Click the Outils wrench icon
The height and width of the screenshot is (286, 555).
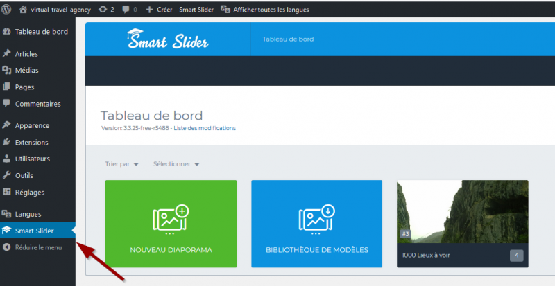[7, 175]
